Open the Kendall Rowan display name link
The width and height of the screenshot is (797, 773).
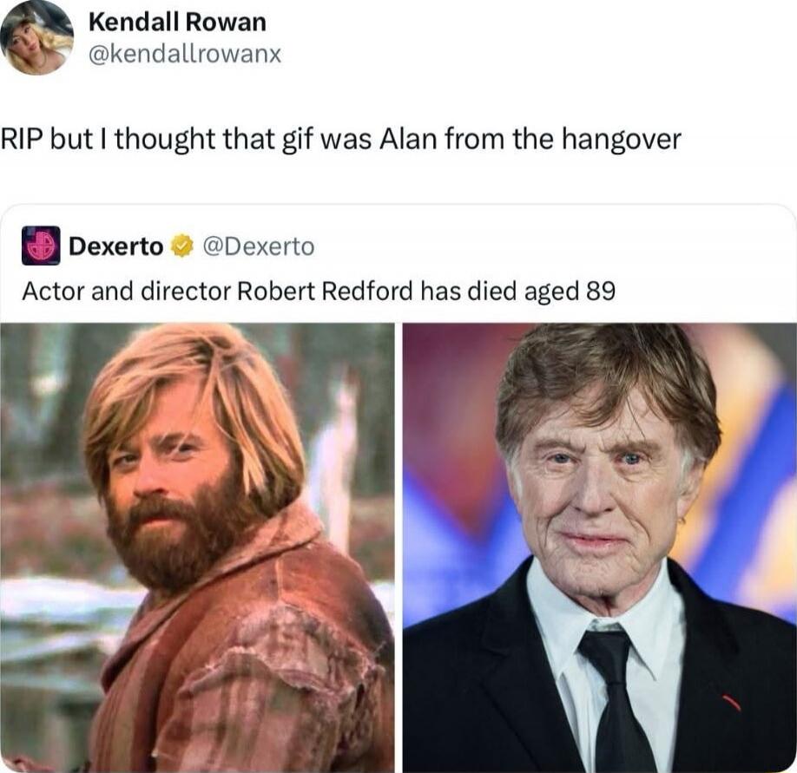point(177,23)
